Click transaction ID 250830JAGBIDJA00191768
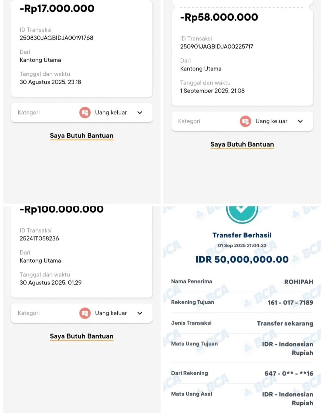 (56, 38)
